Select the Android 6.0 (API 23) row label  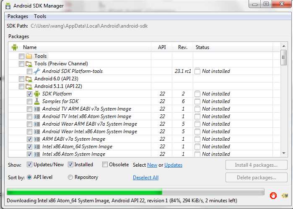(x=56, y=79)
